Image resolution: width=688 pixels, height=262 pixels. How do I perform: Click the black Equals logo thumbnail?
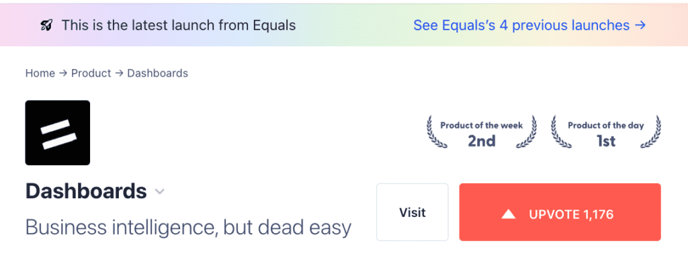click(x=58, y=132)
